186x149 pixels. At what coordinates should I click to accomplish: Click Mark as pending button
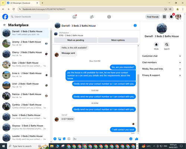click(x=76, y=40)
